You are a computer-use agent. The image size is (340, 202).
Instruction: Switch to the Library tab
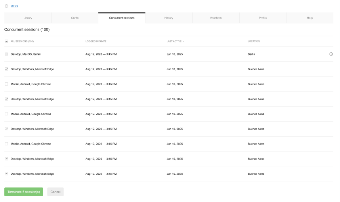click(x=28, y=18)
